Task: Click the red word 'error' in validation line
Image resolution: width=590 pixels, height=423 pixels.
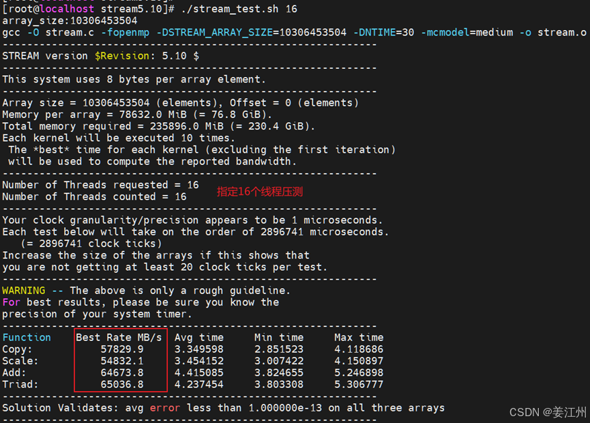Action: pos(165,408)
